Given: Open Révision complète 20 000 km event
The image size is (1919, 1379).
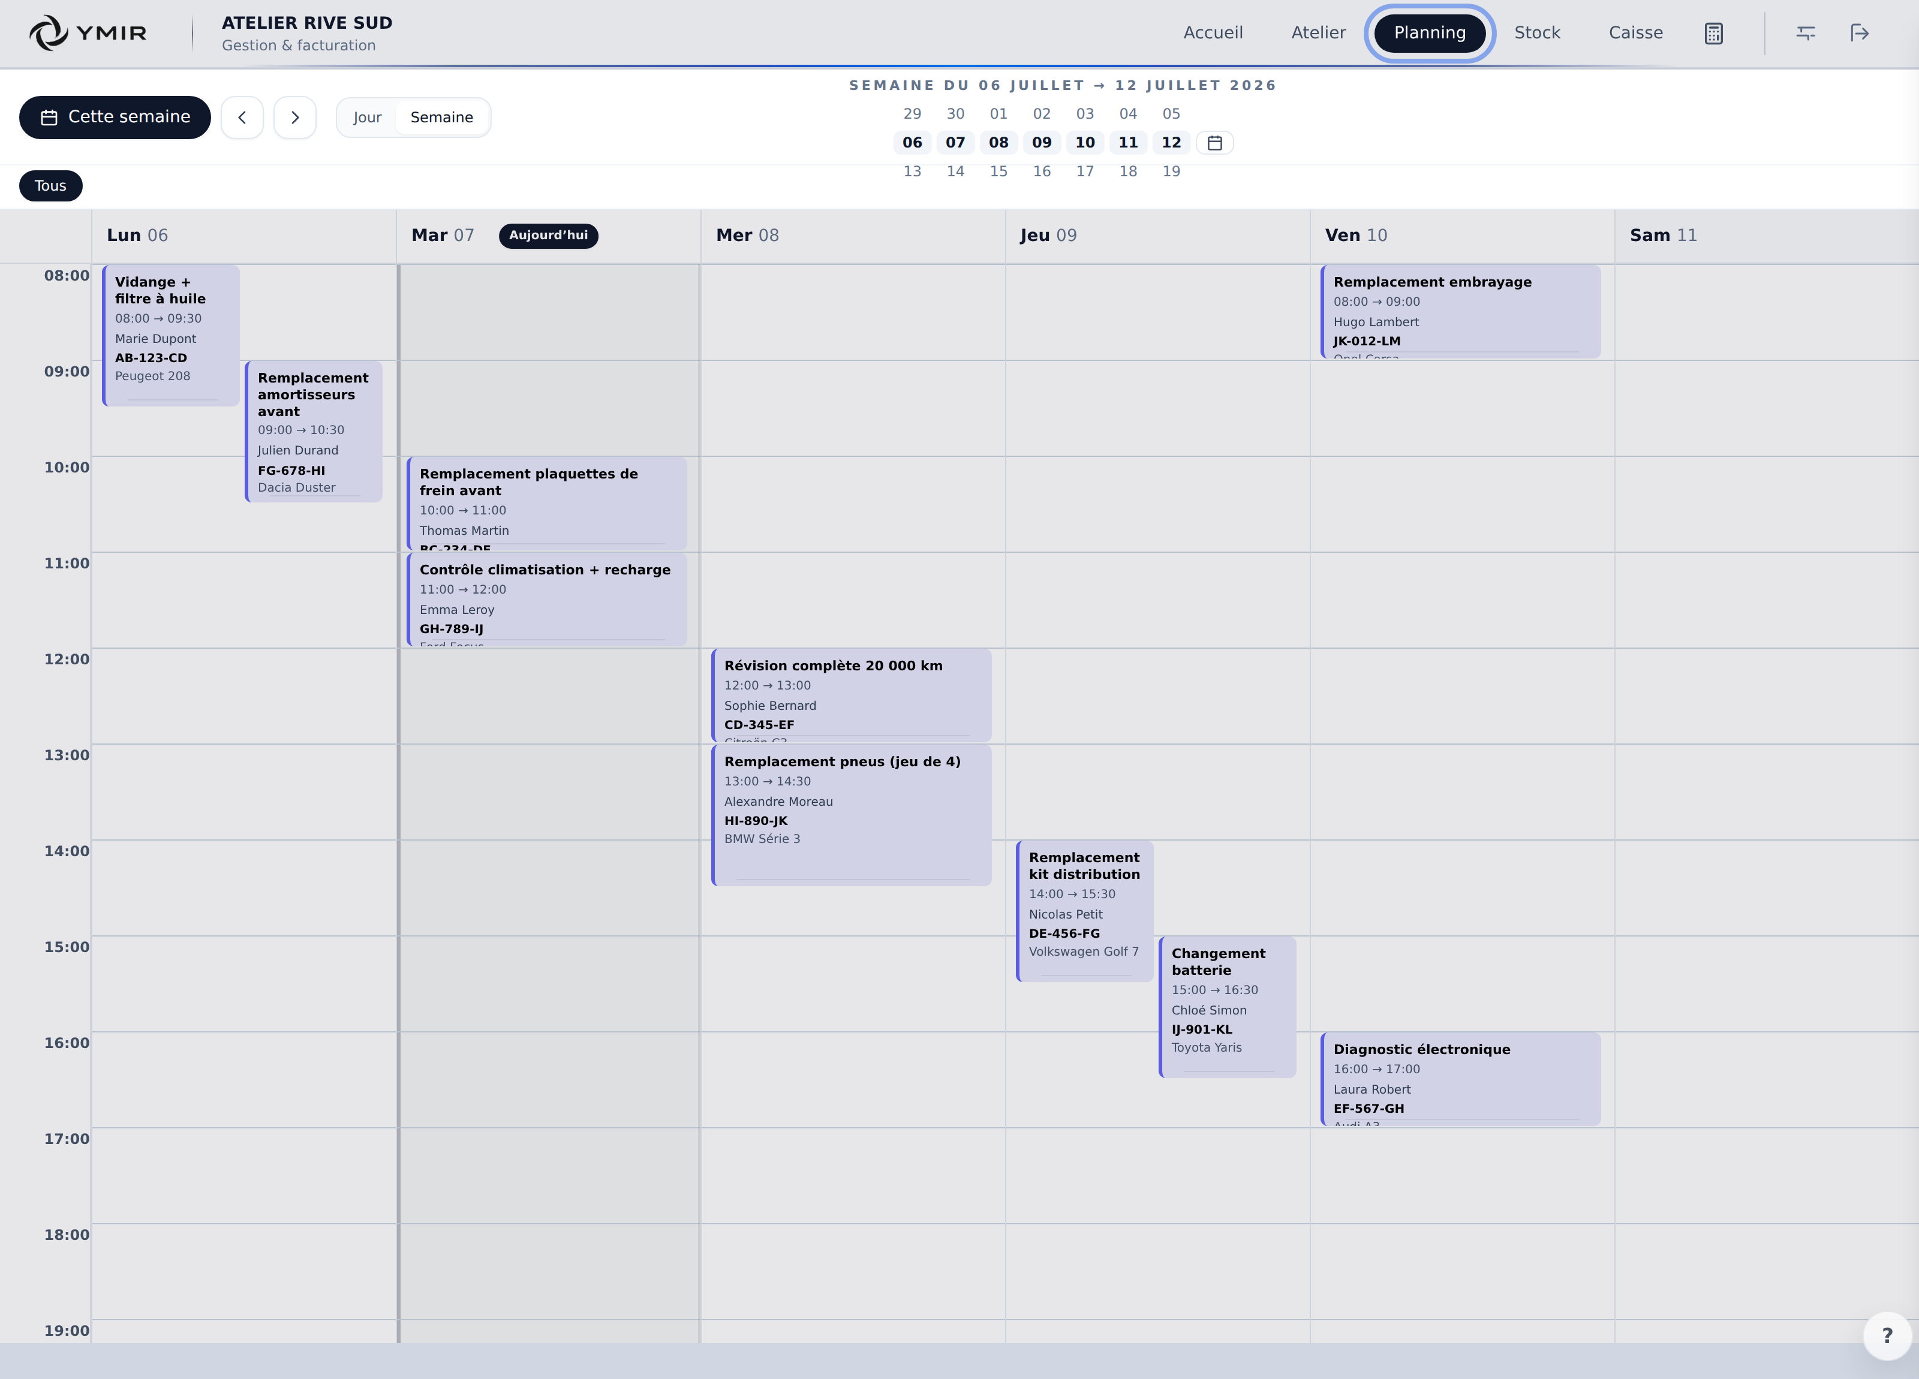Looking at the screenshot, I should [851, 695].
